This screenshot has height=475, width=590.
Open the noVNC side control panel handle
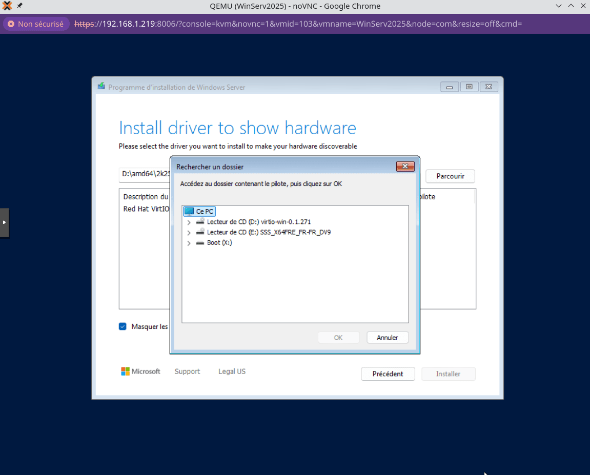(x=4, y=223)
